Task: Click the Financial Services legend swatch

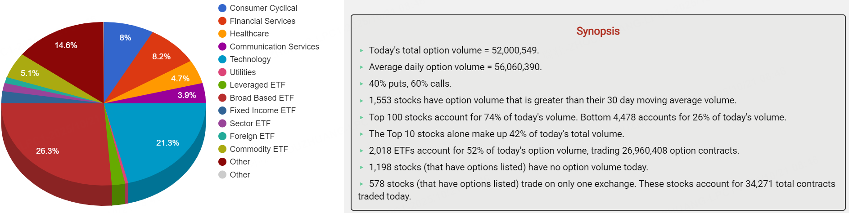Action: 222,21
